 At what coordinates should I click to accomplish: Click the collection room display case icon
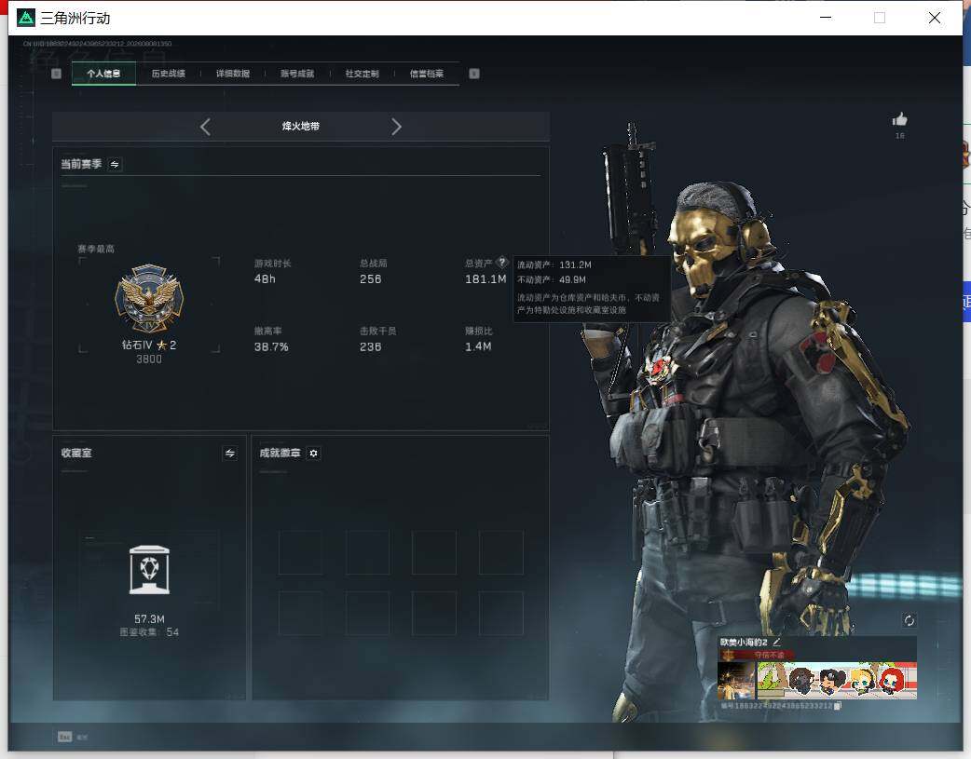(149, 570)
